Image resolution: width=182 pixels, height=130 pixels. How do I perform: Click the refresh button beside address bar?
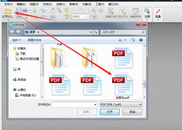click(96, 32)
